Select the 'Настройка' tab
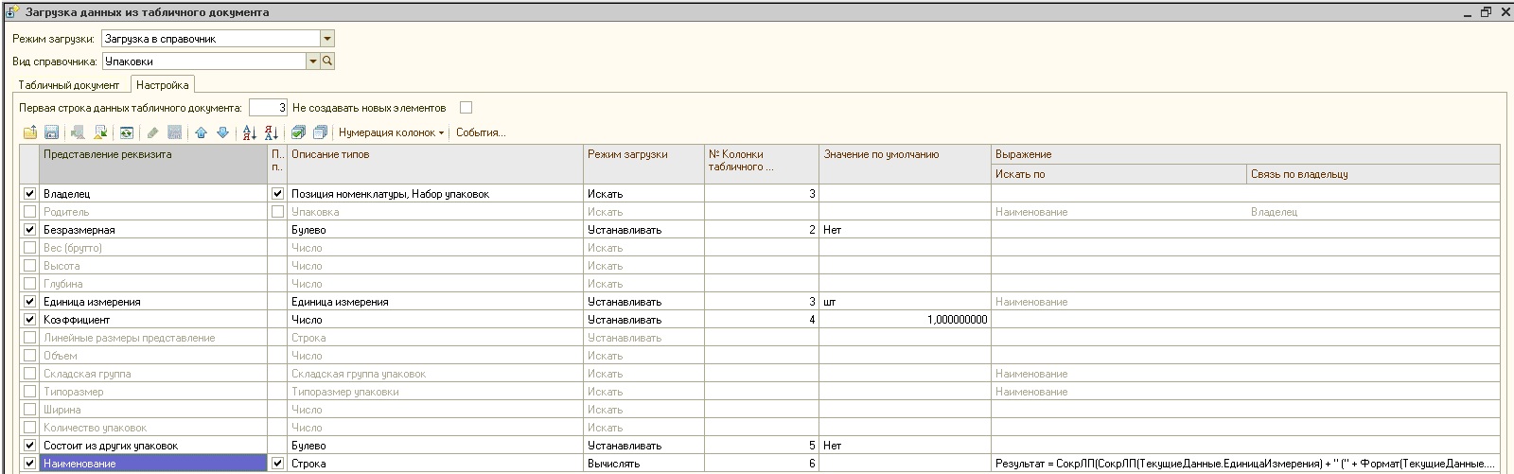Screen dimensions: 1514x474 163,85
